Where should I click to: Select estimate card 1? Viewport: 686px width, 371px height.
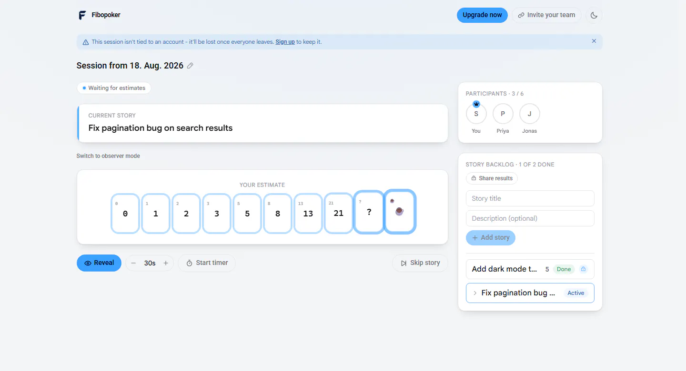156,214
